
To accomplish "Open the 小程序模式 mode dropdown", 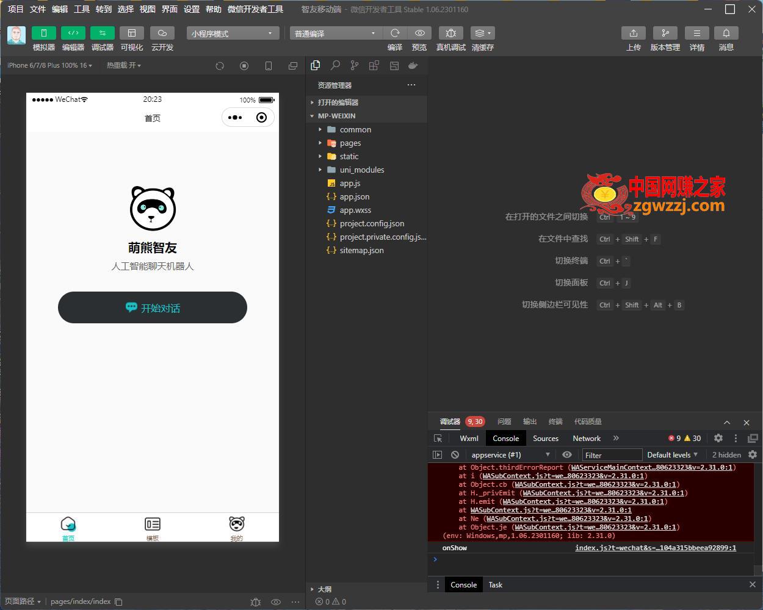I will pos(233,34).
